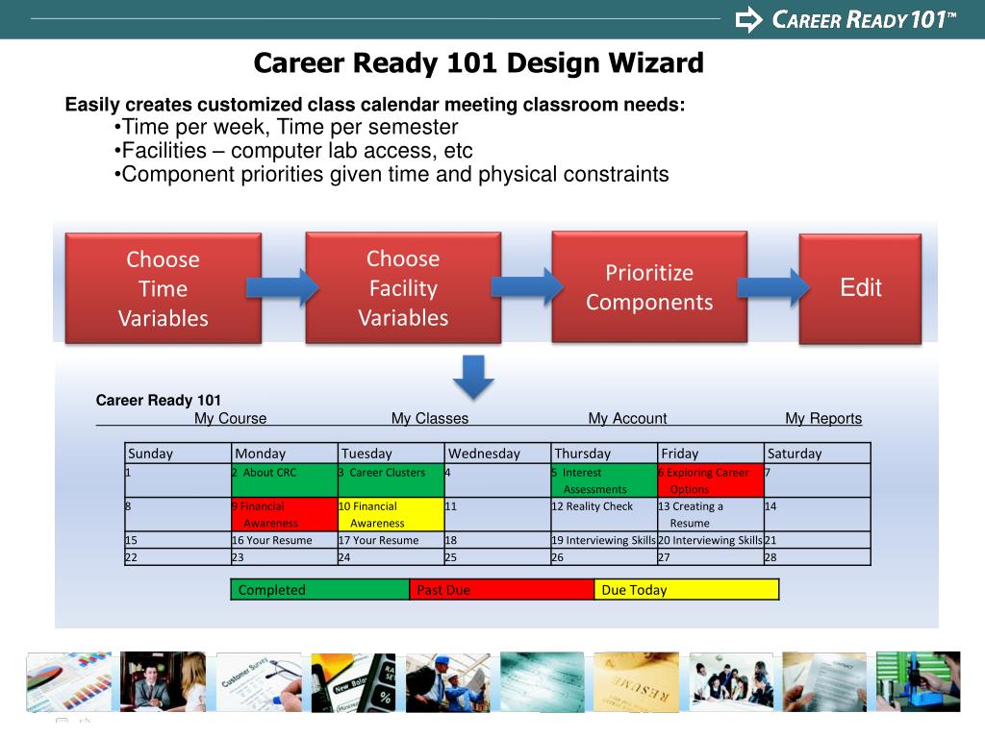Image resolution: width=985 pixels, height=738 pixels.
Task: Click the Customer Survey thumbnail
Action: pos(259,682)
